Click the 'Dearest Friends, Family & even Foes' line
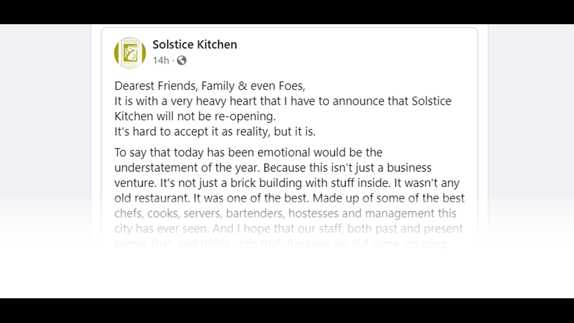 tap(210, 86)
